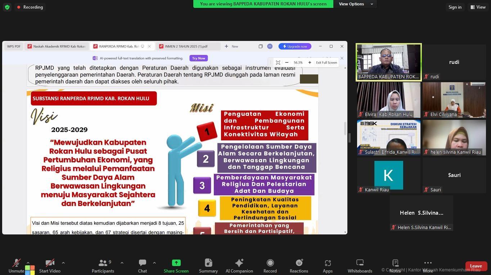Expand video options arrow beside Start Video
The width and height of the screenshot is (491, 275).
[63, 263]
